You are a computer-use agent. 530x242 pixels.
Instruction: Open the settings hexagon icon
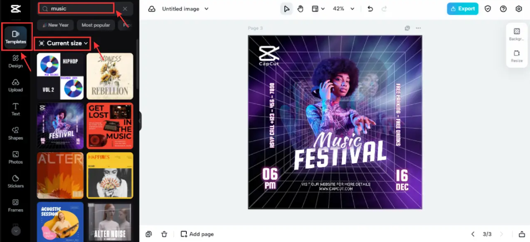518,9
